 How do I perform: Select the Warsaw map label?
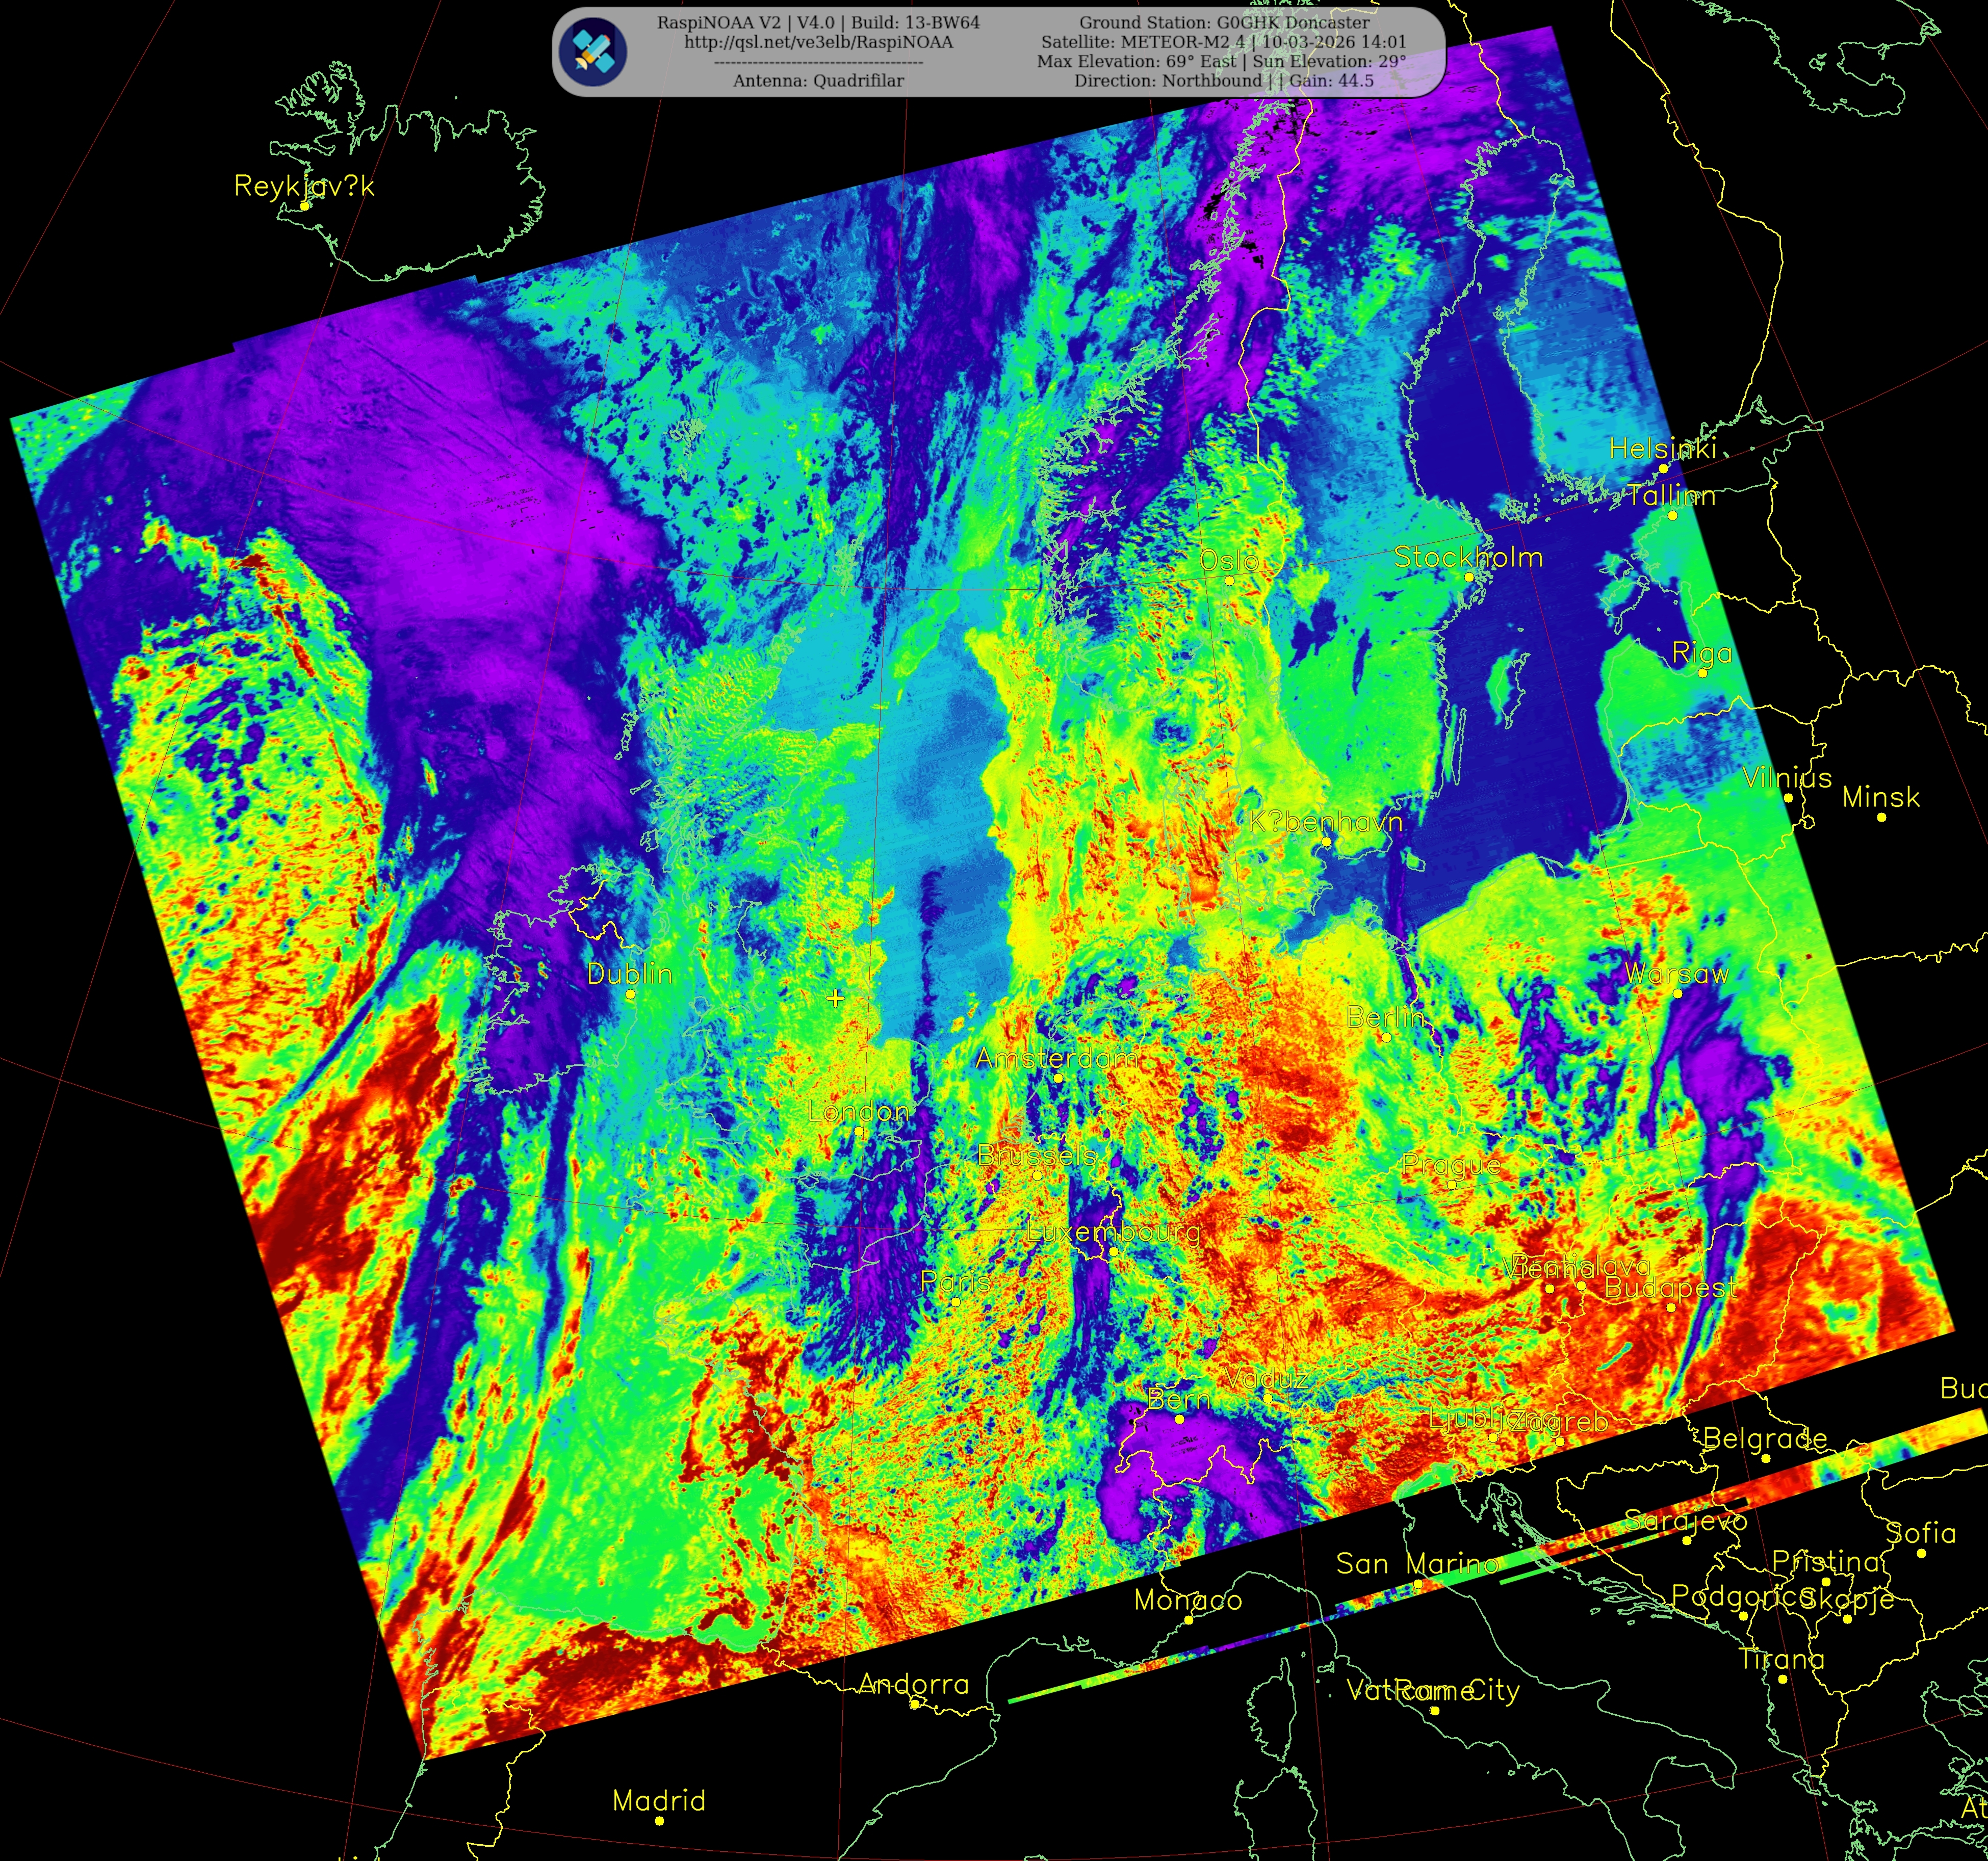[x=1677, y=974]
